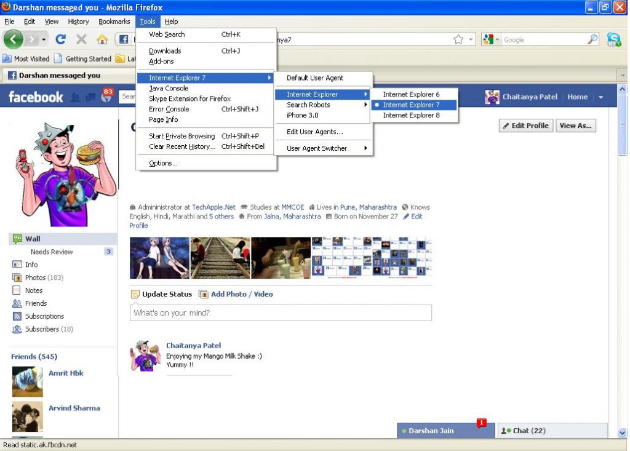Switch to Default User Agent
Image resolution: width=630 pixels, height=451 pixels.
[324, 78]
